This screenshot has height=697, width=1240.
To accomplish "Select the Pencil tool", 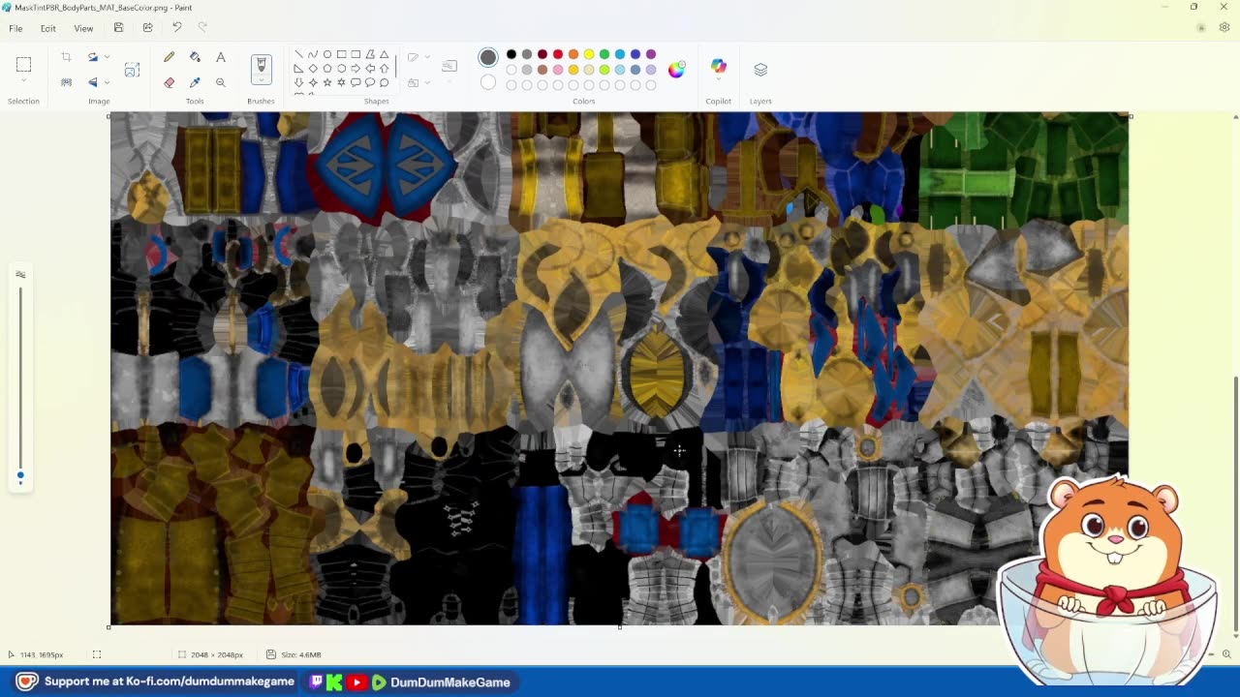I will click(170, 57).
